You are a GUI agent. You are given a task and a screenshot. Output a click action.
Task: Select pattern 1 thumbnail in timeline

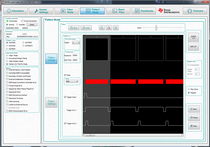[123, 49]
